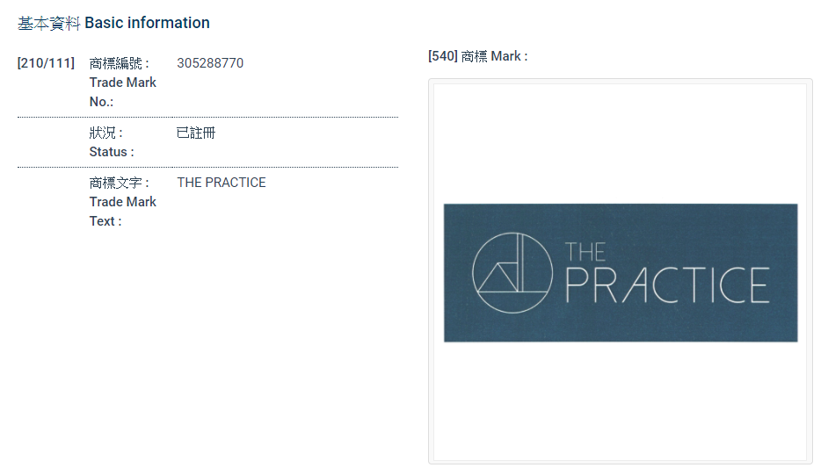Select trade mark number 305288770
Screen dimensions: 828x475
(210, 63)
